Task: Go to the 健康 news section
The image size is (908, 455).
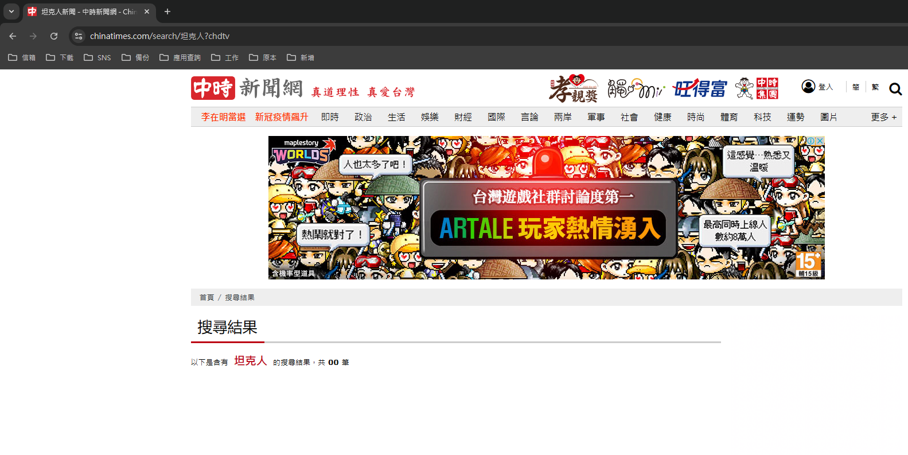Action: tap(663, 117)
